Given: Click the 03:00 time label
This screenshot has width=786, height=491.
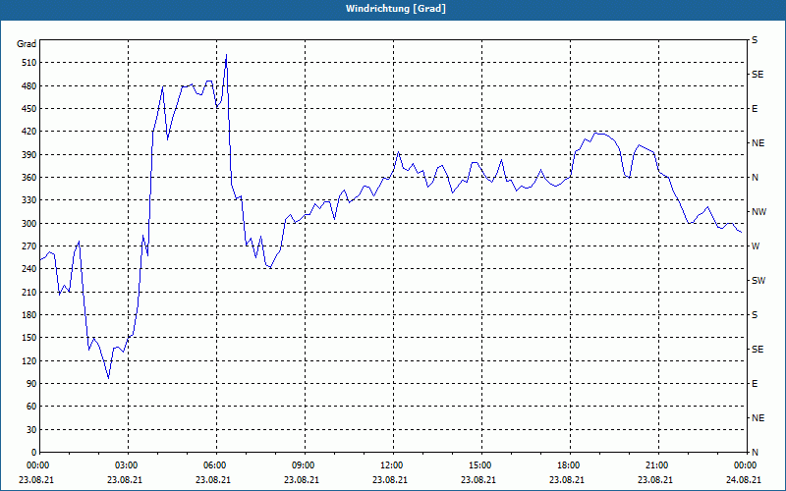Looking at the screenshot, I should [127, 465].
